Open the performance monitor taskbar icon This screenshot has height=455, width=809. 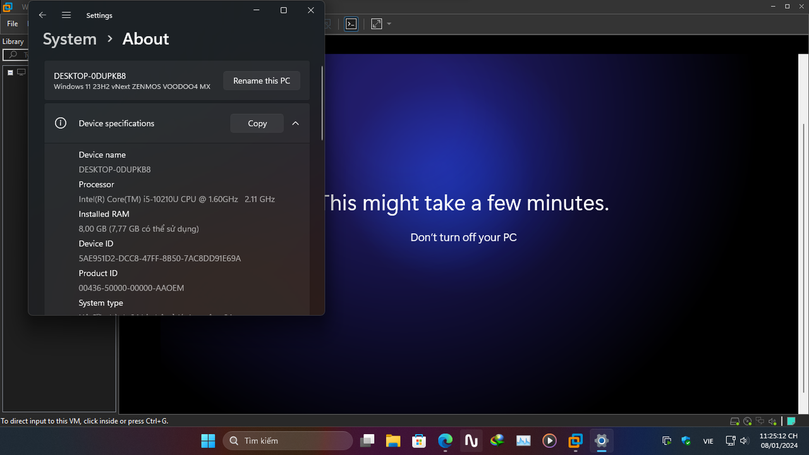(523, 440)
